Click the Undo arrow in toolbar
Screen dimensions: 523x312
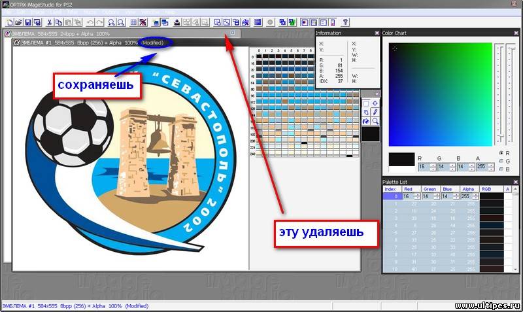pos(91,22)
